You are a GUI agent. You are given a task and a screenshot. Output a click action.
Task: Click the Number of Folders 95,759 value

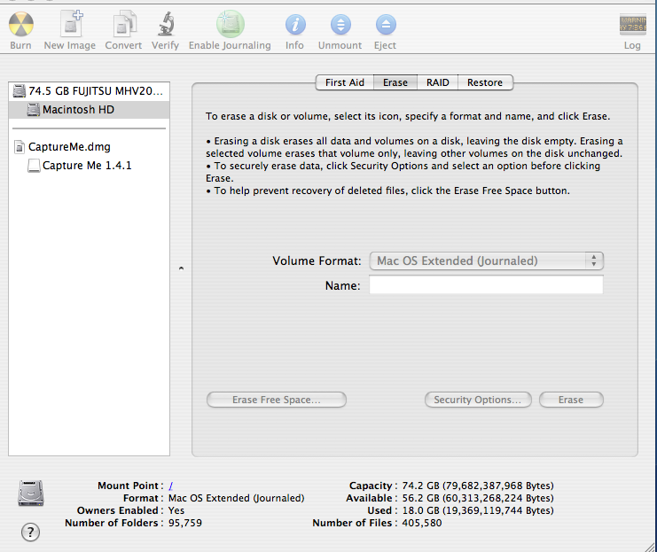[x=185, y=523]
